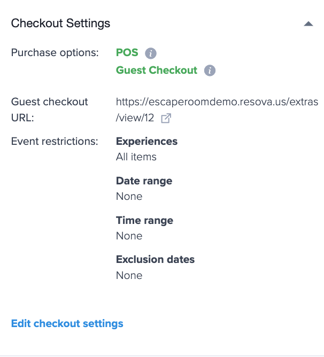This screenshot has width=324, height=357.
Task: Click the None value under Time range
Action: (129, 236)
